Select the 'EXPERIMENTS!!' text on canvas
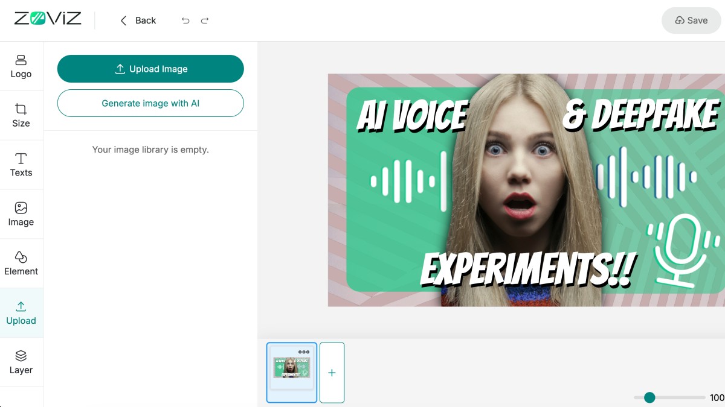Image resolution: width=725 pixels, height=407 pixels. point(527,268)
